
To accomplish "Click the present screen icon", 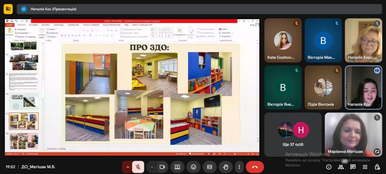I will [x=177, y=167].
